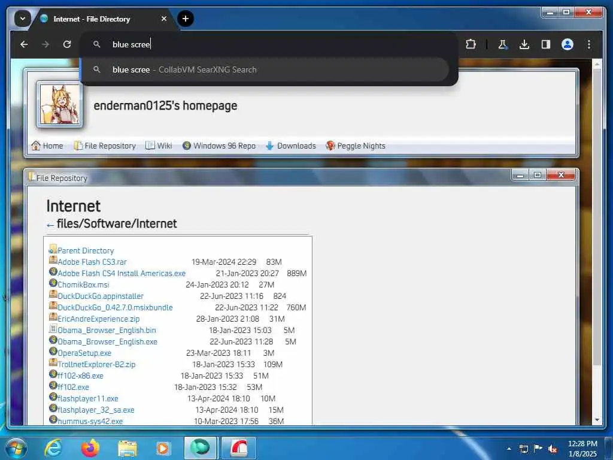
Task: Click the page vertical scrollbar thumb
Action: point(597,217)
